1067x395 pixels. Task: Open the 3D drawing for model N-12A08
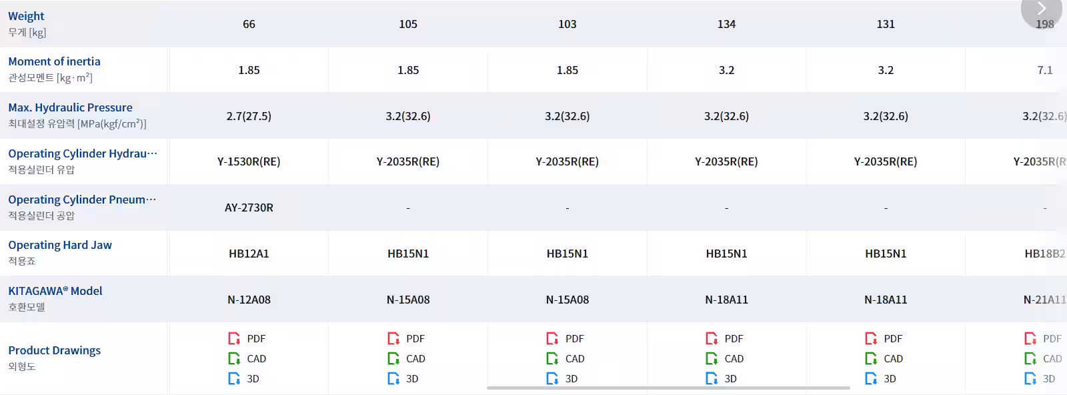tap(243, 378)
